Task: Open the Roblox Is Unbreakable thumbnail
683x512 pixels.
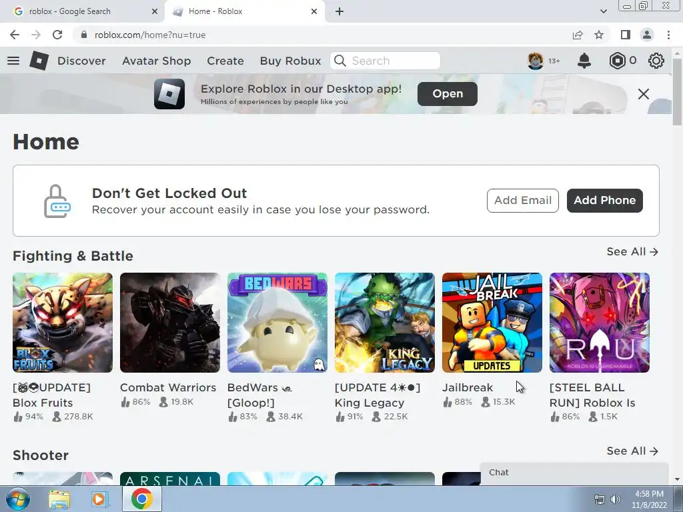Action: [600, 323]
